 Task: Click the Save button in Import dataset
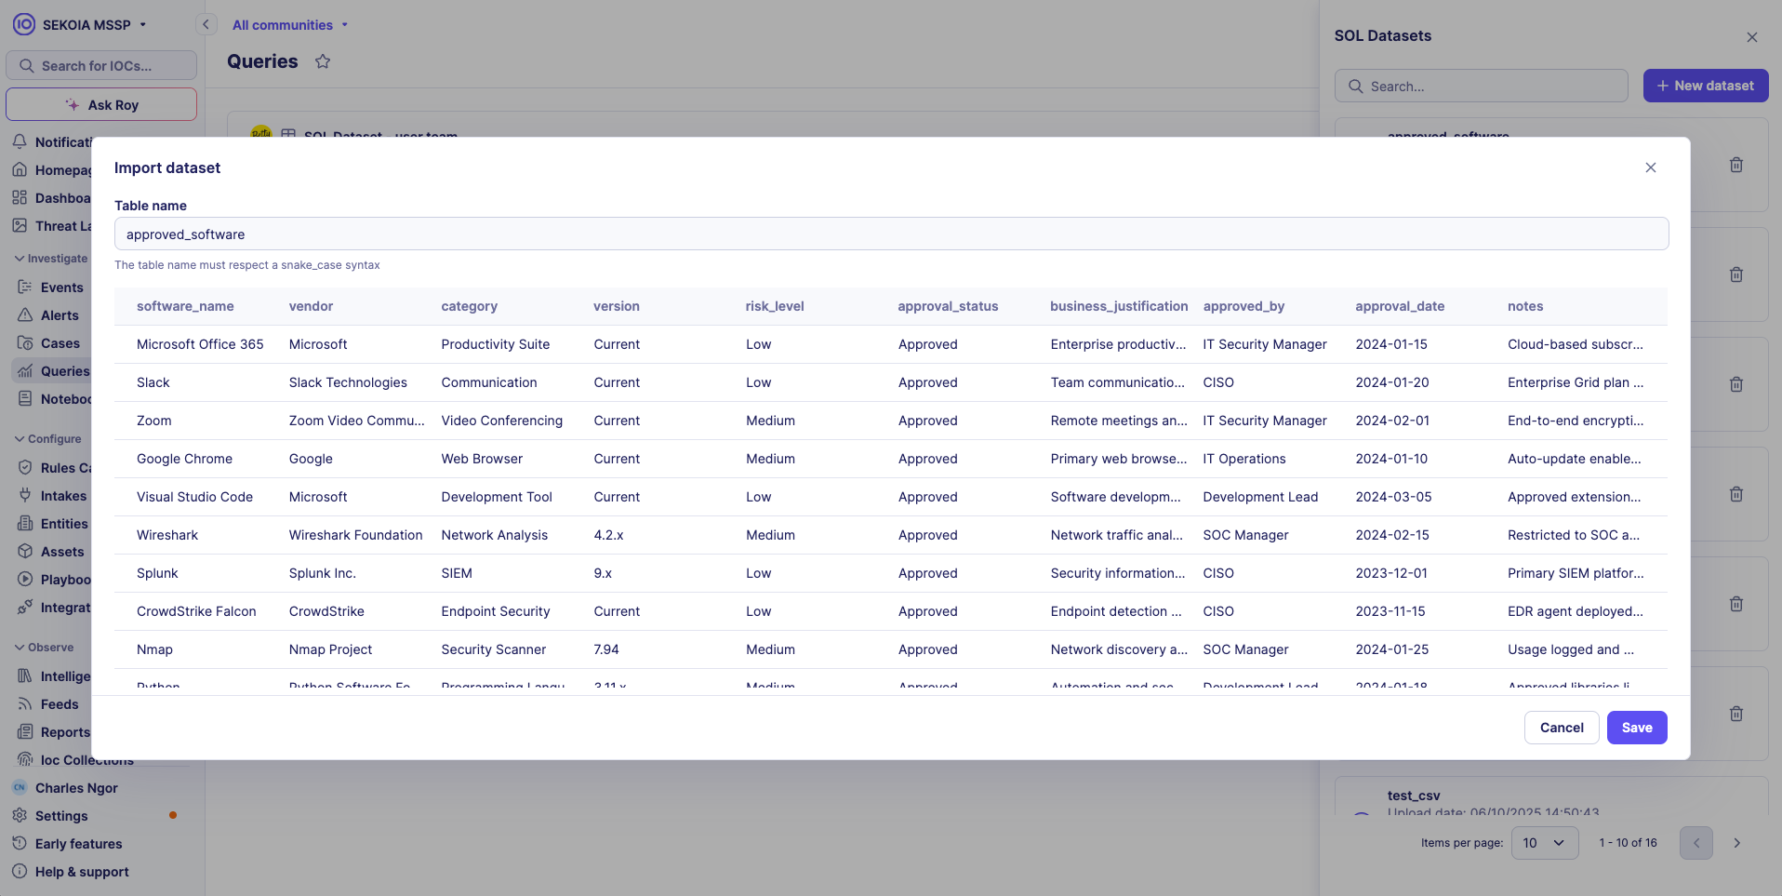click(x=1636, y=728)
